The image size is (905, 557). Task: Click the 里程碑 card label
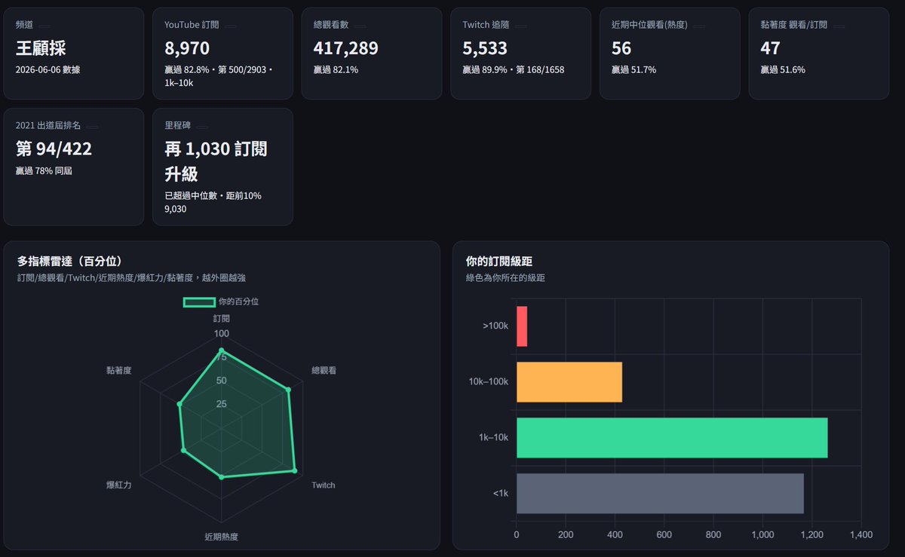click(177, 125)
